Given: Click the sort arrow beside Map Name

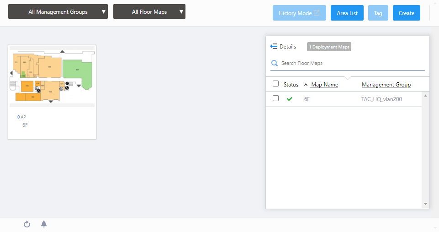Looking at the screenshot, I should point(306,85).
